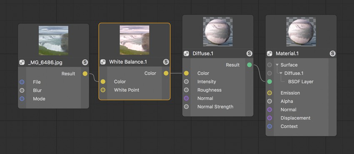Click the Color input port of White Balance.1
Image resolution: width=354 pixels, height=154 pixels.
[103, 82]
